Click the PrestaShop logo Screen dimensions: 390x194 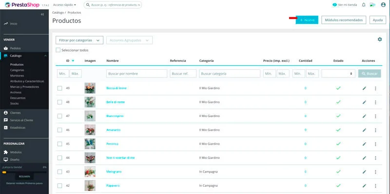[x=22, y=5]
